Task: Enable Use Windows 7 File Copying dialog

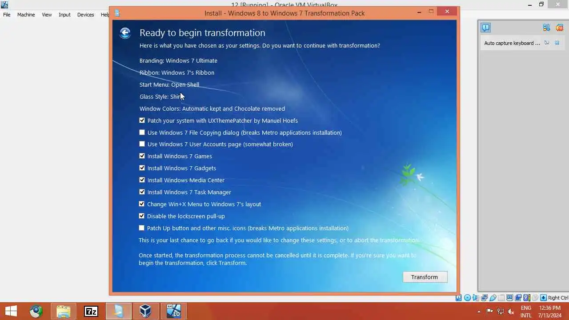Action: (x=142, y=132)
